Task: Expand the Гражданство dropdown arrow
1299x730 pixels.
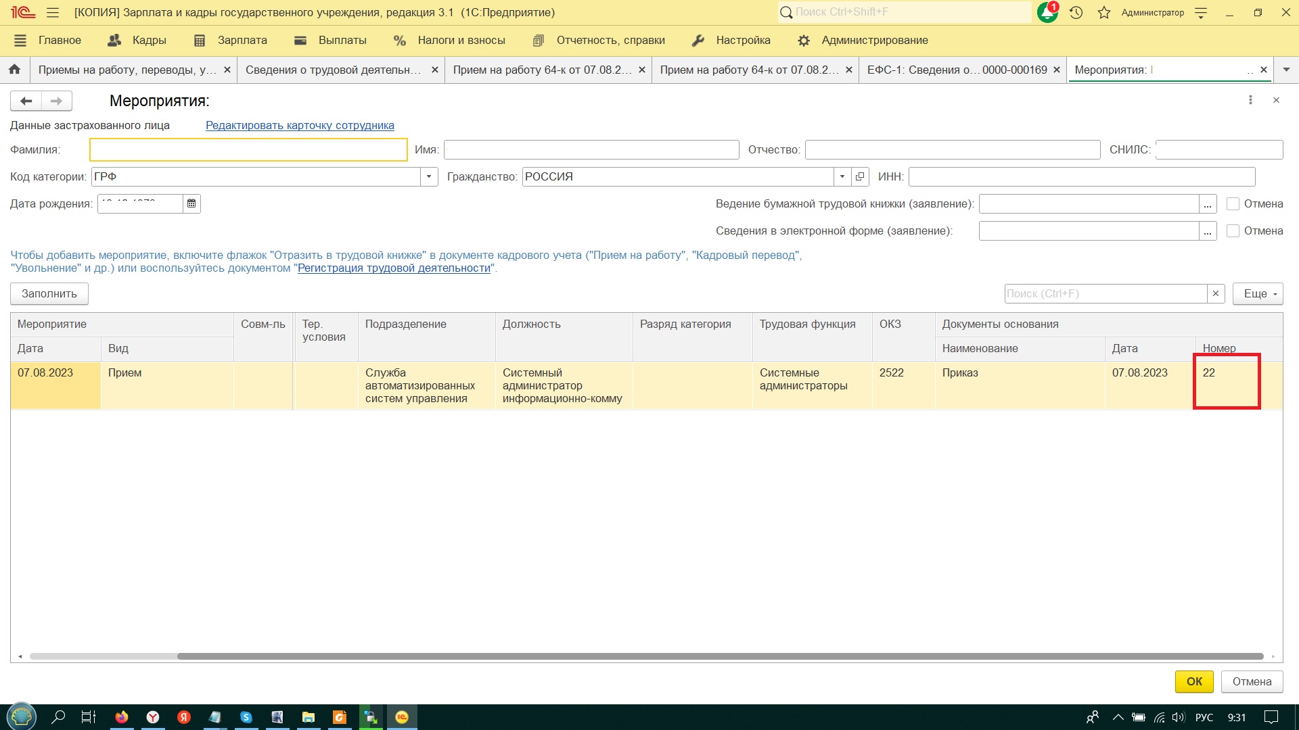Action: click(842, 176)
